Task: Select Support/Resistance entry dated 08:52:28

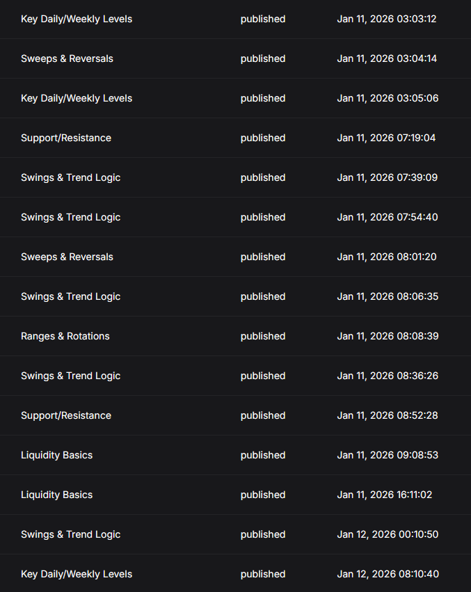Action: (x=66, y=415)
